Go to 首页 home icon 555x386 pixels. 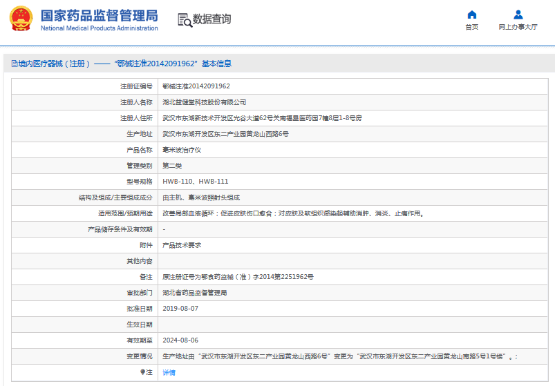pyautogui.click(x=472, y=15)
